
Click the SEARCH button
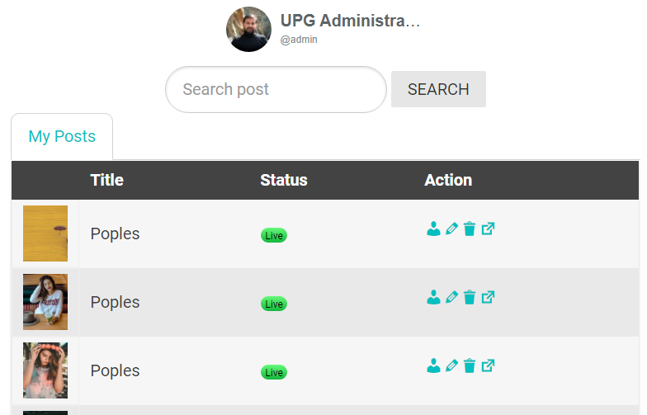pos(438,89)
